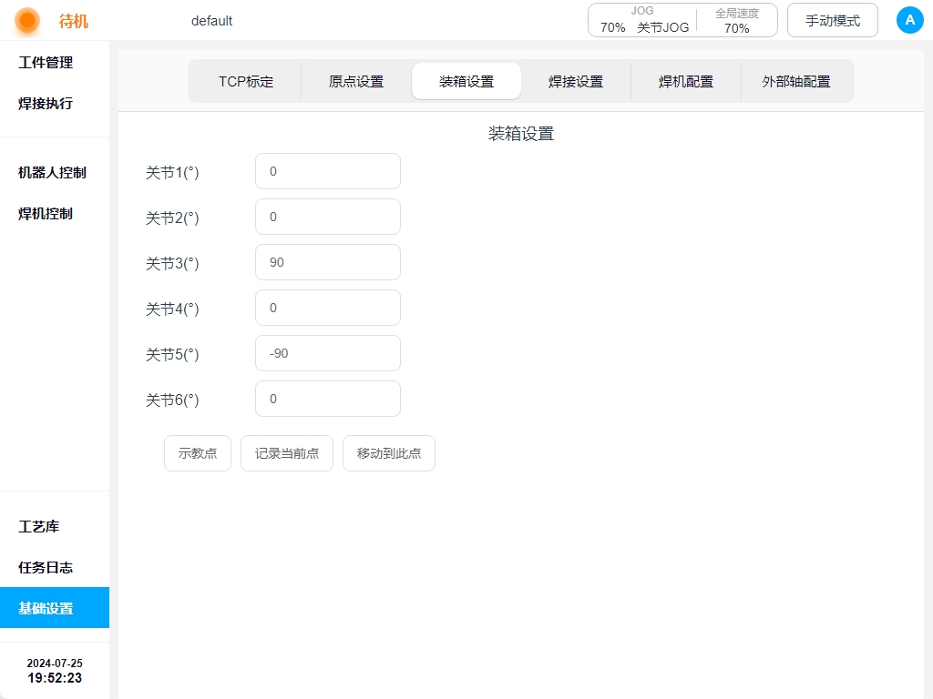Go to the 焊机配置 tab
The image size is (933, 699).
click(x=685, y=81)
